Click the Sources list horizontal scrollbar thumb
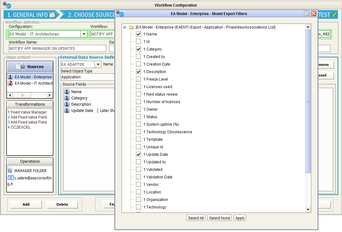 pos(22,95)
